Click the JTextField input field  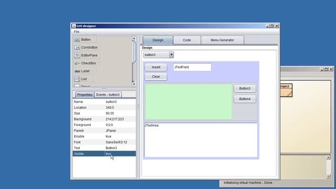tap(192, 67)
